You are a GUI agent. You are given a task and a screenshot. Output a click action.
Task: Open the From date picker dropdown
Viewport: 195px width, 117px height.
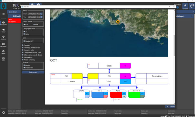click(41, 14)
